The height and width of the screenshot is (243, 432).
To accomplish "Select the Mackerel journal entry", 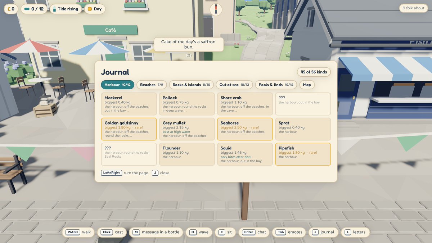I will click(129, 104).
